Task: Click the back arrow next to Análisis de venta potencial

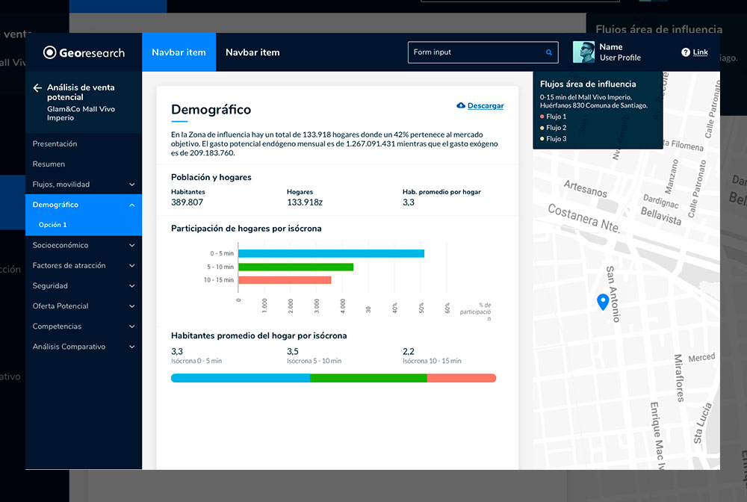Action: (37, 87)
